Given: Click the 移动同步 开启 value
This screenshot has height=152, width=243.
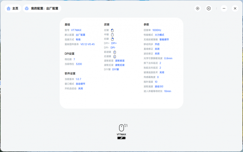Looking at the screenshot, I should click(157, 44).
